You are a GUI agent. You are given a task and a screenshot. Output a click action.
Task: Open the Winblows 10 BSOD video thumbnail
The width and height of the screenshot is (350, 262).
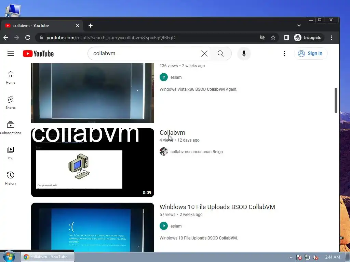tap(93, 227)
